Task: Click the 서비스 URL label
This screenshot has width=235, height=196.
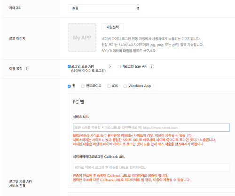Action: [81, 117]
